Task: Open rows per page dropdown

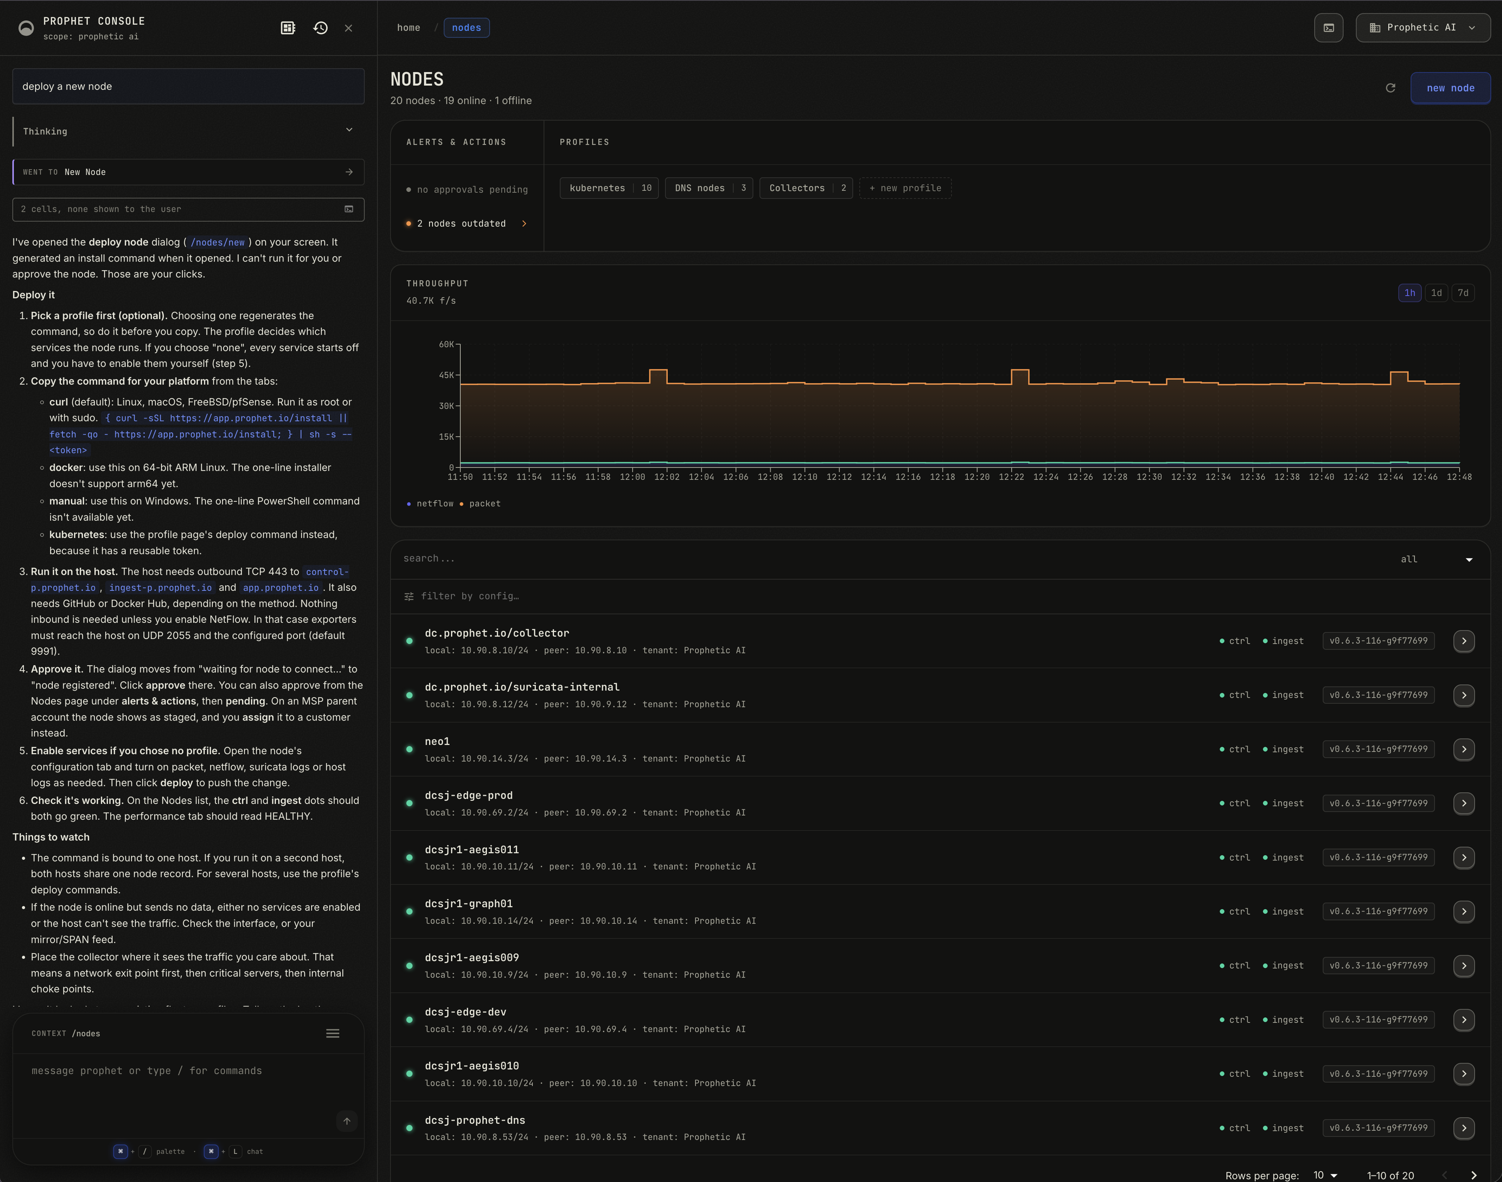Action: pos(1325,1175)
